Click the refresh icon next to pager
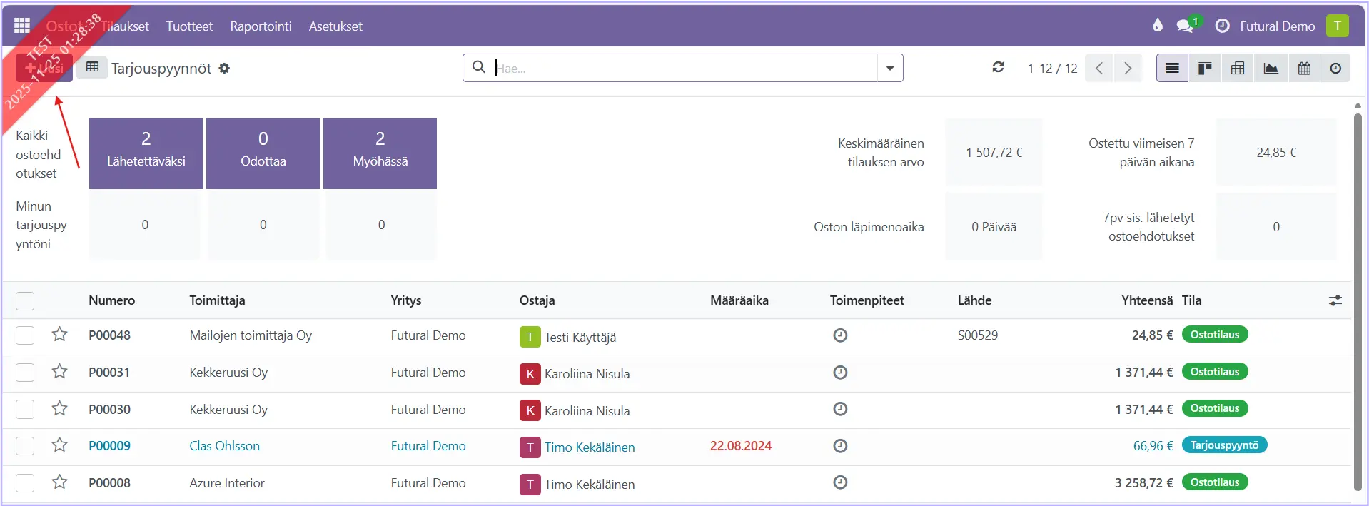Screen dimensions: 1369x506 tap(998, 67)
